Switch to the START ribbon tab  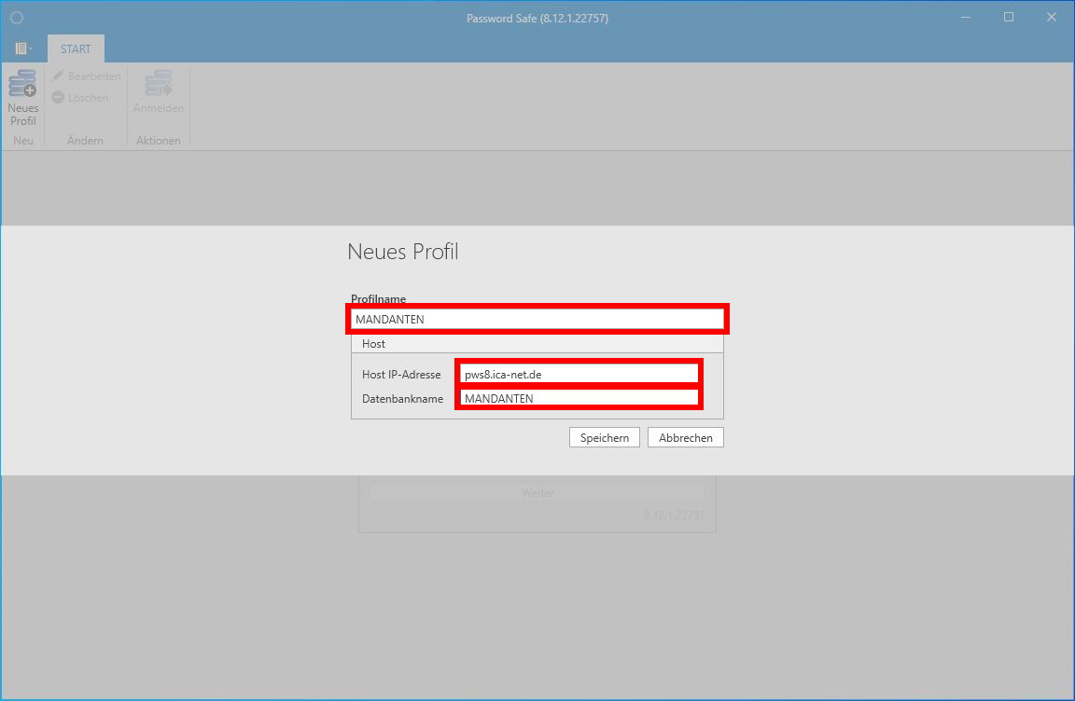[76, 48]
